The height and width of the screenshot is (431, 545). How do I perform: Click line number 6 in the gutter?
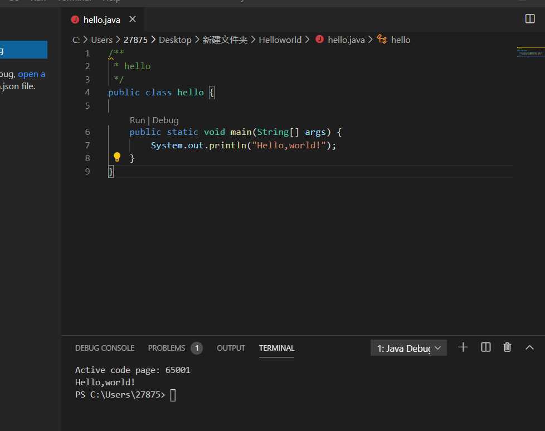point(87,132)
